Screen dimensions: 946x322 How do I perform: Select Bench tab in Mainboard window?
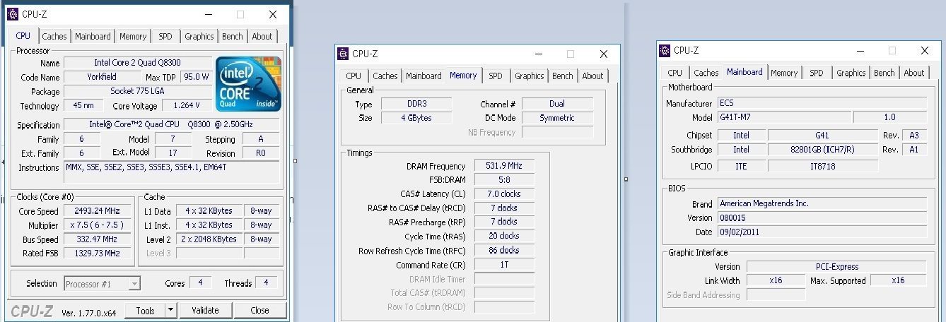click(x=884, y=73)
